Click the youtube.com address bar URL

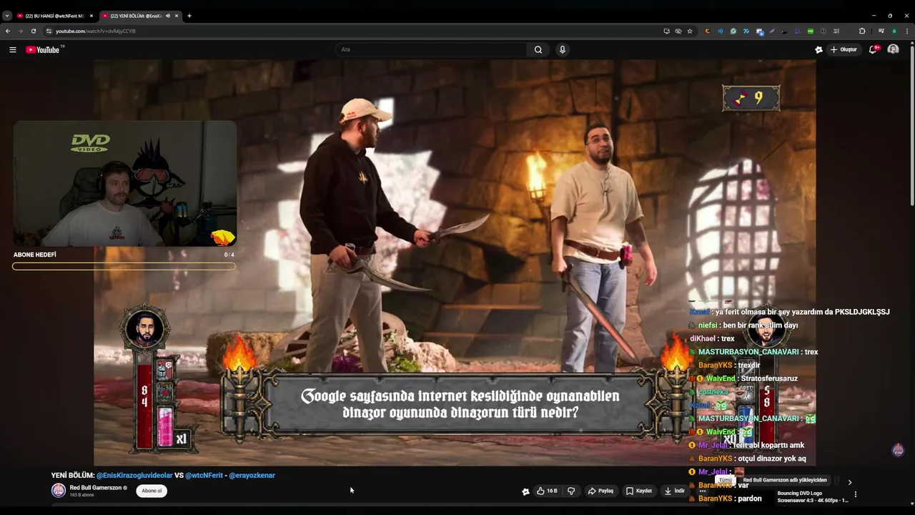96,31
